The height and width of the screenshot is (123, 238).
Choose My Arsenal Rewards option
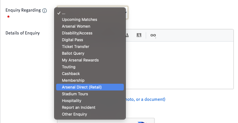pyautogui.click(x=90, y=60)
